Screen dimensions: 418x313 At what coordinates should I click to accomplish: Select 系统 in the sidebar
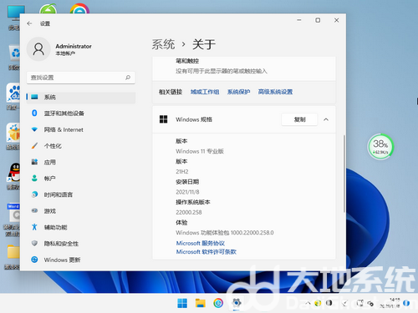point(81,97)
